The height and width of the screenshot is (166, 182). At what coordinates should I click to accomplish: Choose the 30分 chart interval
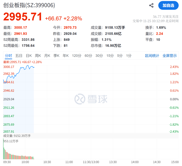99,56
